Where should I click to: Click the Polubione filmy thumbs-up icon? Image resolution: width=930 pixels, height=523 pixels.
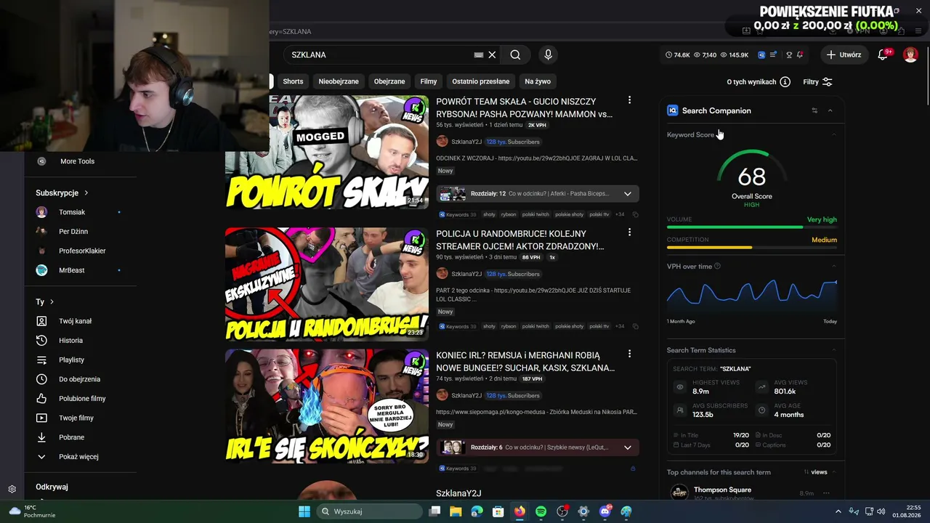coord(41,398)
